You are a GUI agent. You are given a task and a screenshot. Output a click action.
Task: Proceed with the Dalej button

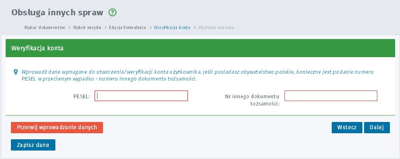[377, 128]
